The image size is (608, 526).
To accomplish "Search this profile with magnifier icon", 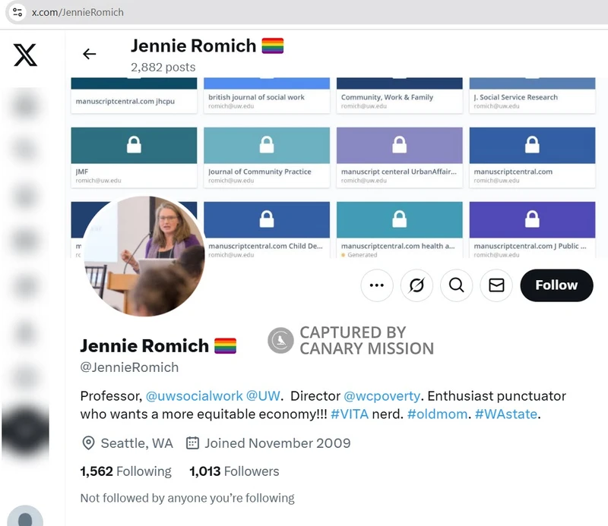I will (x=457, y=285).
